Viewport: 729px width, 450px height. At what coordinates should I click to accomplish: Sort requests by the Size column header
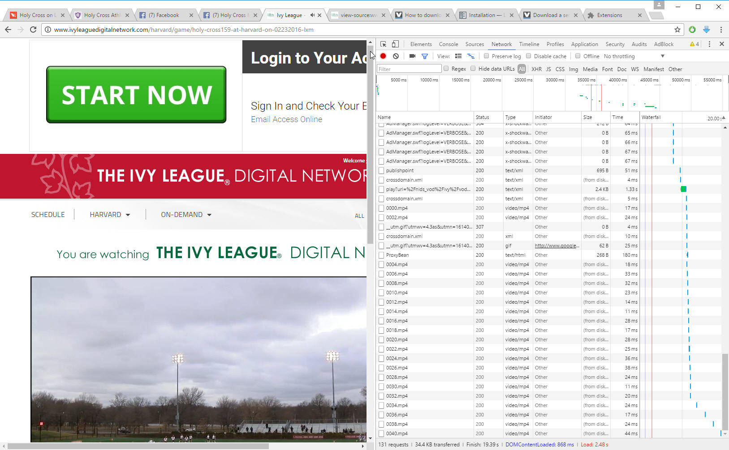595,117
